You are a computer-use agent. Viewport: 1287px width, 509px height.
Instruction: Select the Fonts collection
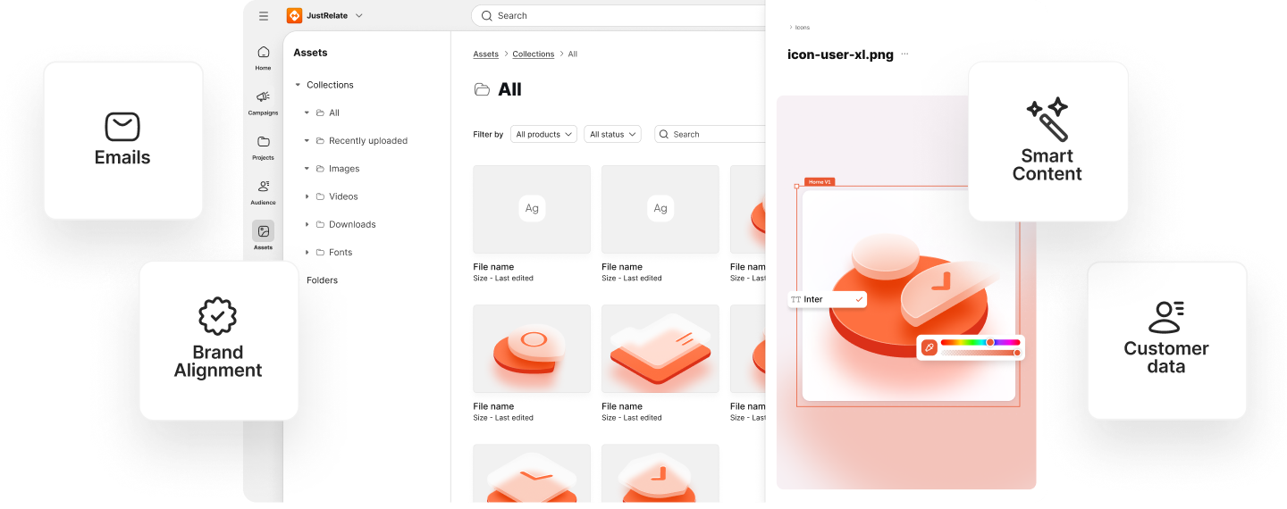pyautogui.click(x=340, y=253)
